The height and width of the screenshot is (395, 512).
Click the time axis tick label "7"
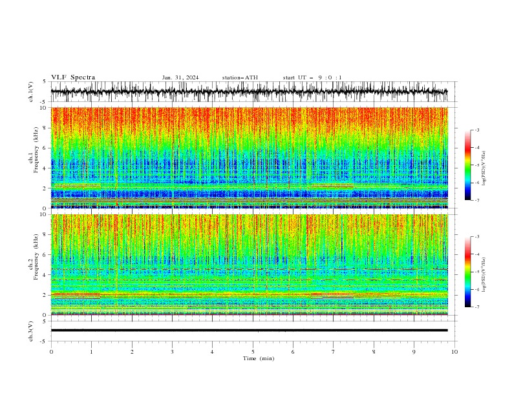click(334, 352)
